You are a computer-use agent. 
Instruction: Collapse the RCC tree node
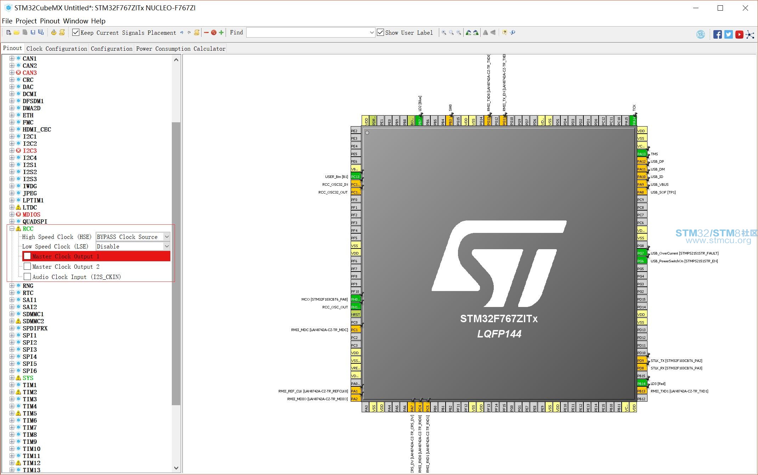tap(12, 229)
